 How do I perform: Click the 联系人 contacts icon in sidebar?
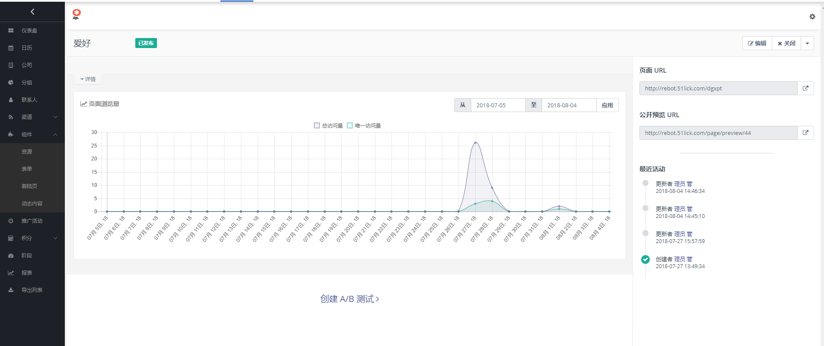click(11, 100)
